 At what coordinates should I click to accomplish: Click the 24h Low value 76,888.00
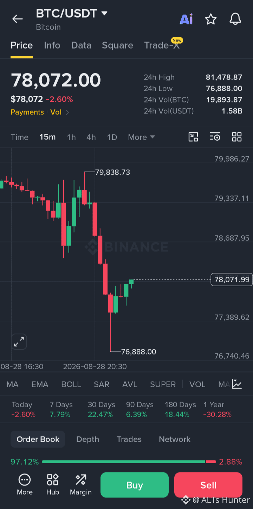(224, 89)
